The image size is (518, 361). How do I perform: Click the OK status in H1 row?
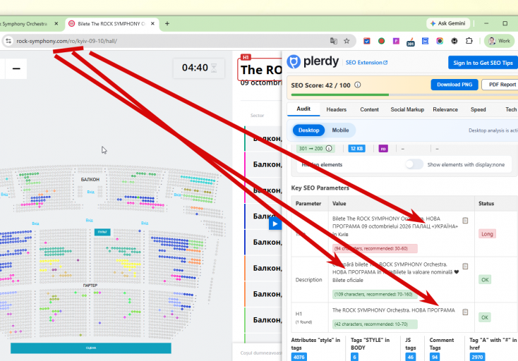485,317
